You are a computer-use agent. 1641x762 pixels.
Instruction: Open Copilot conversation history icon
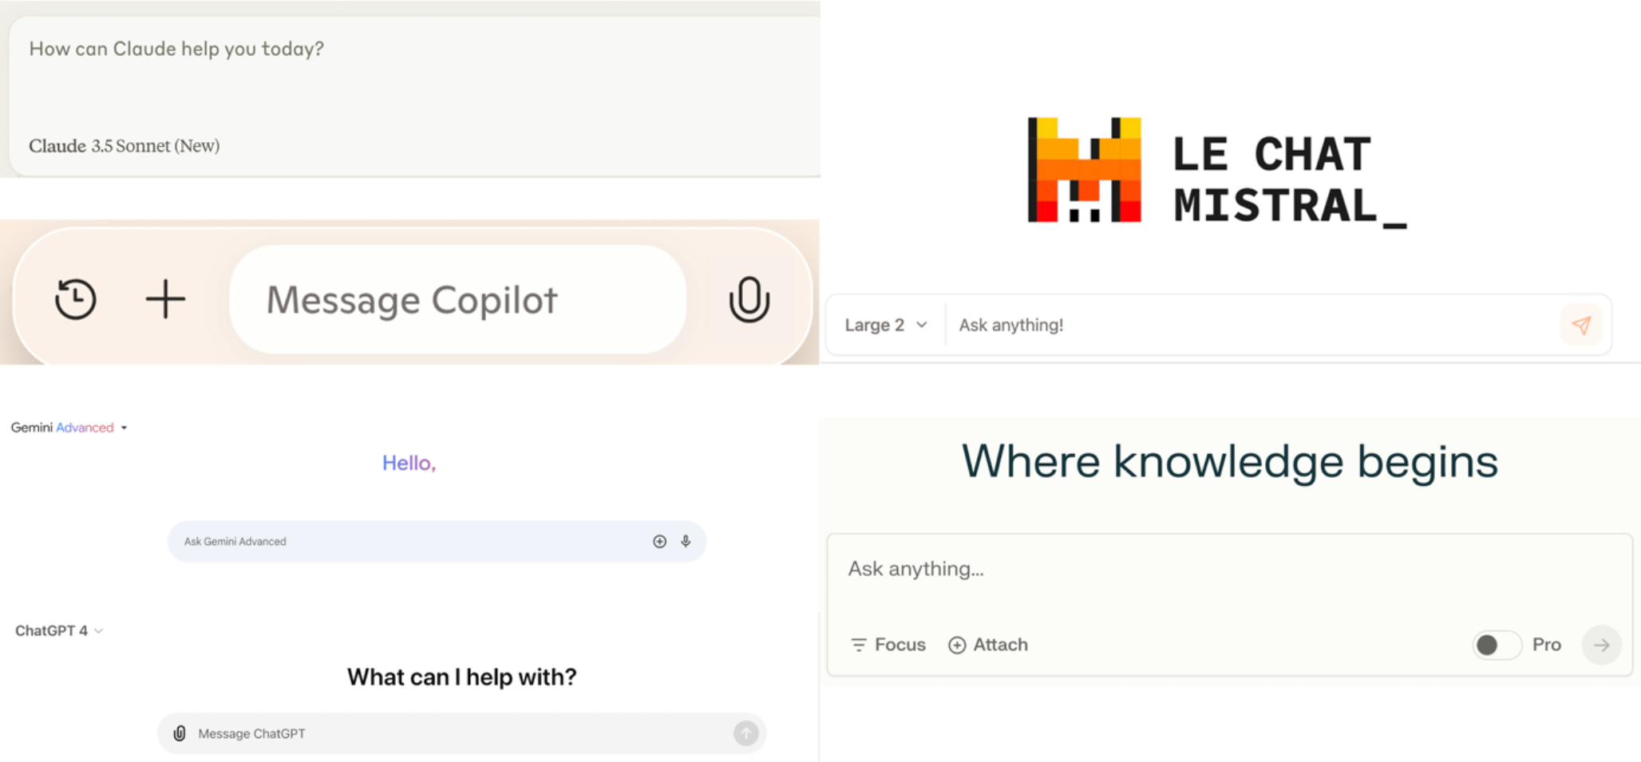(76, 299)
